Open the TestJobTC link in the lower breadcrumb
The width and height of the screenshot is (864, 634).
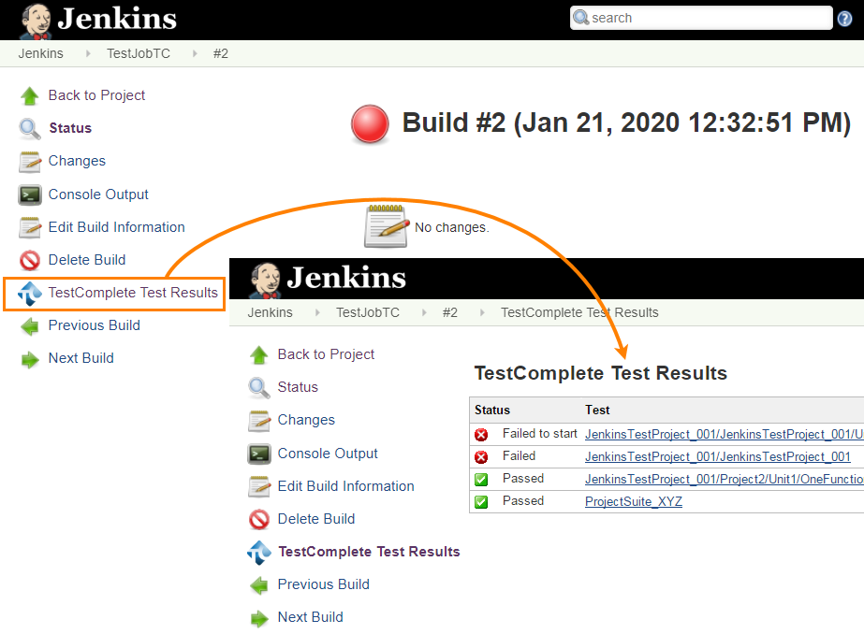pos(368,312)
